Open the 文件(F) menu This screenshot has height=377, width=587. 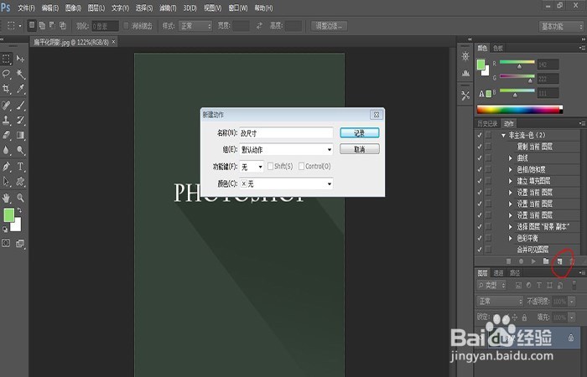(x=27, y=8)
